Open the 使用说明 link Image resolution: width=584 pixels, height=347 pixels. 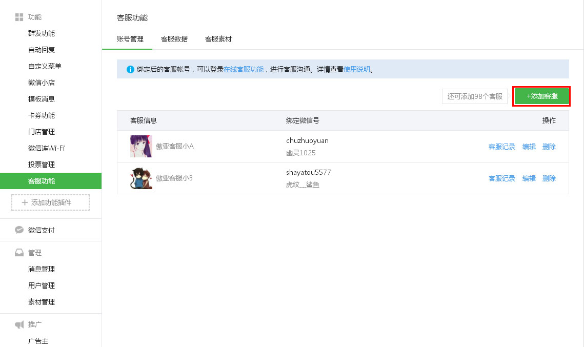click(x=356, y=69)
